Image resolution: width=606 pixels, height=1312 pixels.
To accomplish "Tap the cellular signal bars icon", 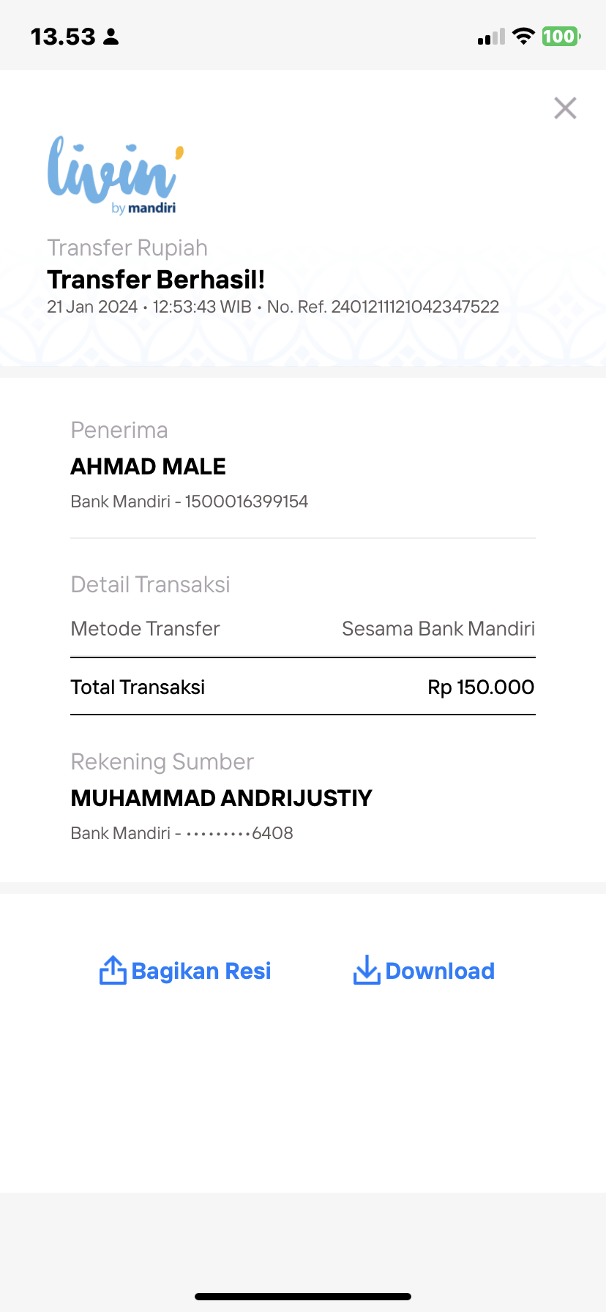I will coord(491,37).
